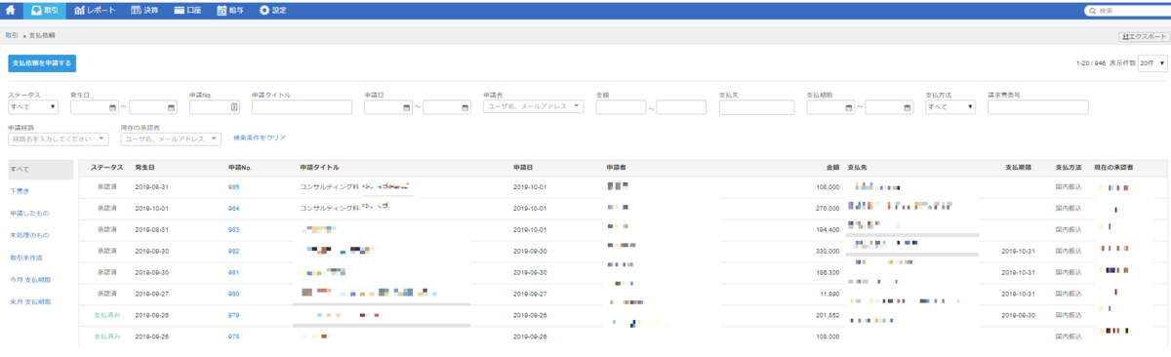Viewport: 1171px width, 357px height.
Task: Click the magnifier icon in the search box
Action: coord(1092,11)
